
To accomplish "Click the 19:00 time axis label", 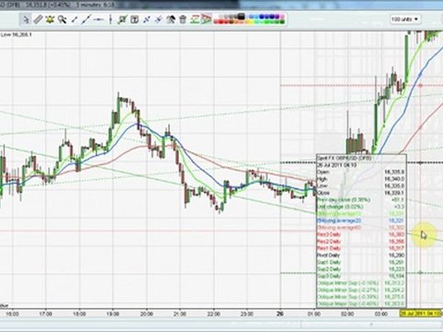I will 113,314.
